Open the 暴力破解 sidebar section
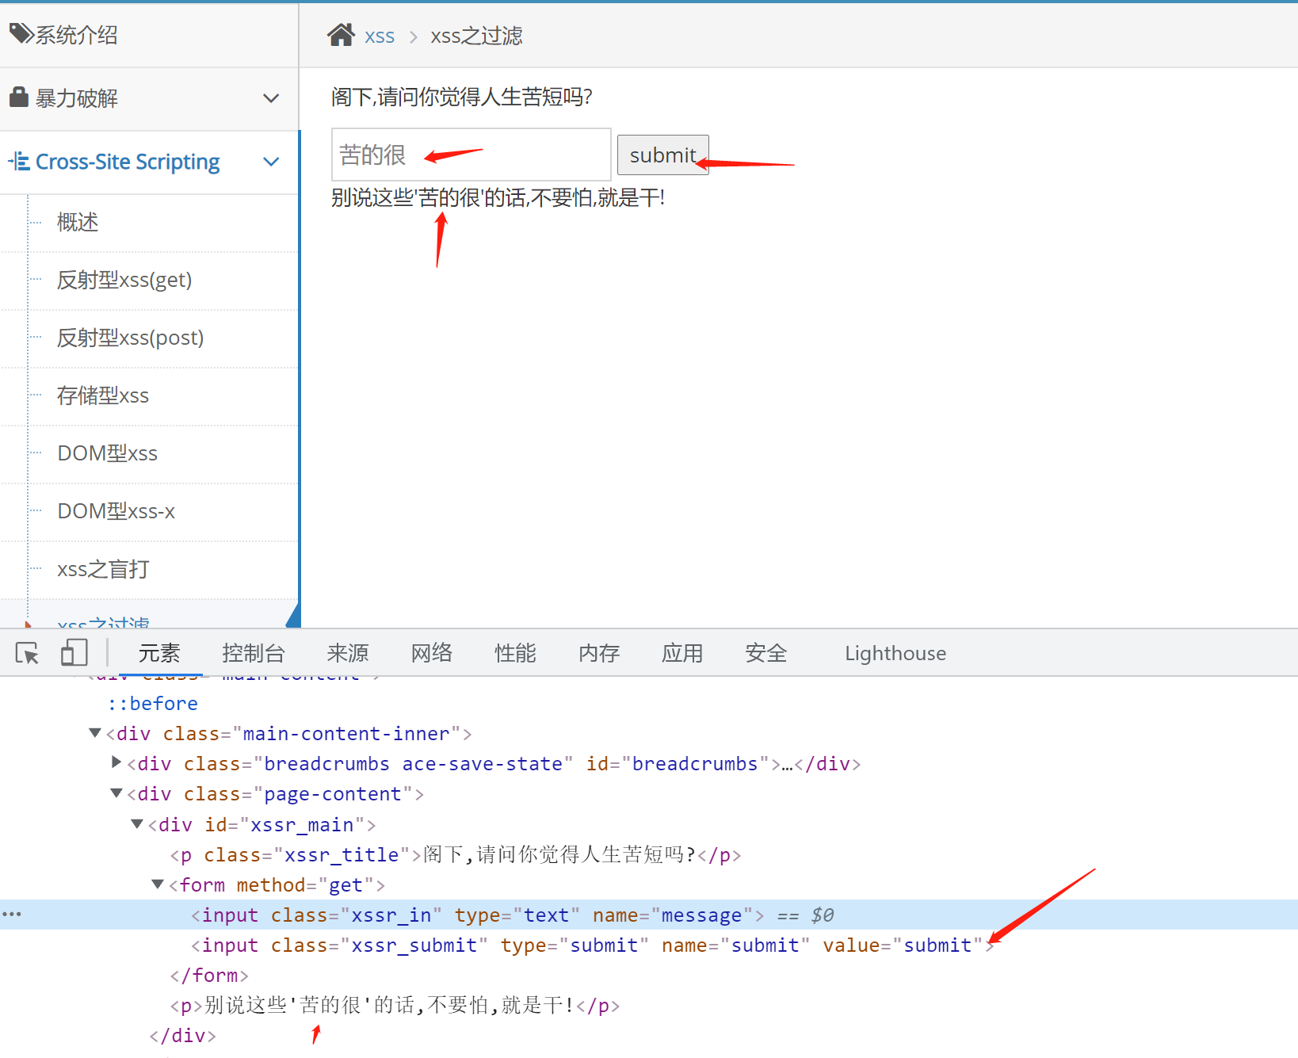1298x1058 pixels. click(149, 98)
